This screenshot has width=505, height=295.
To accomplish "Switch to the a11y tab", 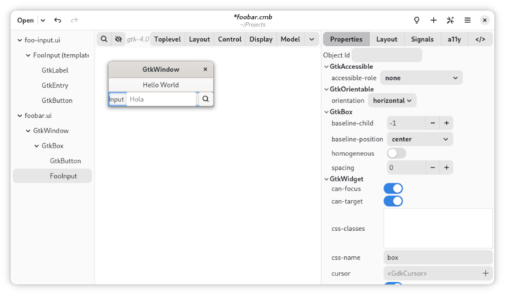I will (x=454, y=39).
